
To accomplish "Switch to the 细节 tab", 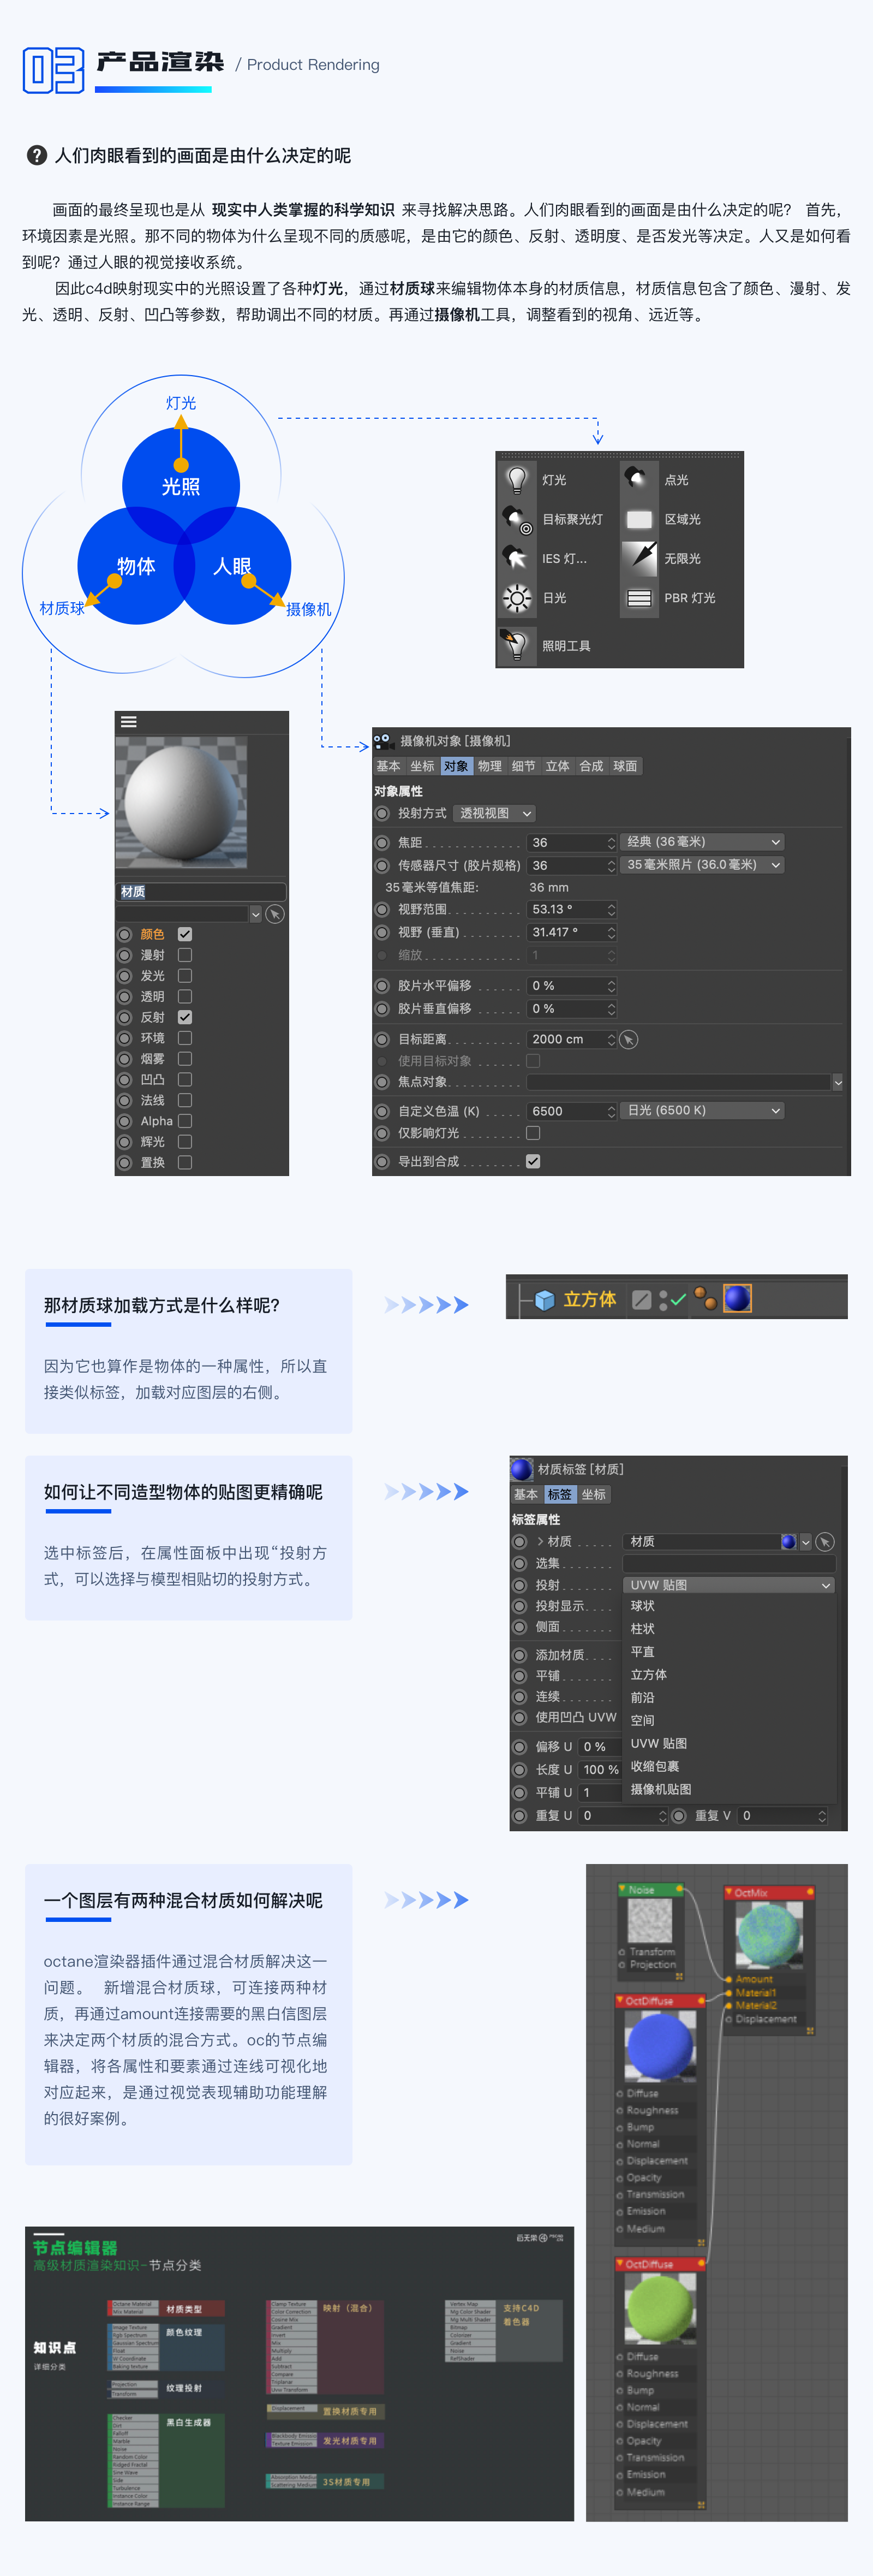I will pos(523,766).
